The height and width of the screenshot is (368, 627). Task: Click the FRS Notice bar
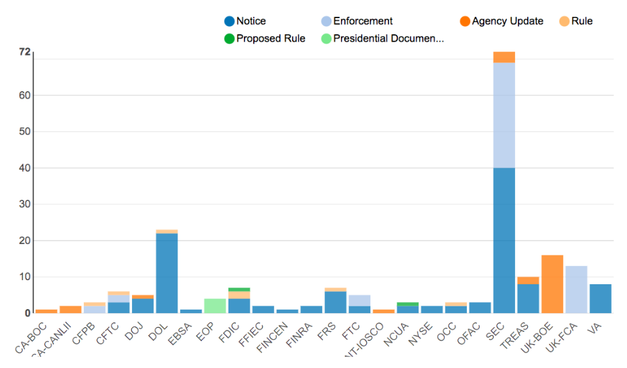(x=335, y=302)
